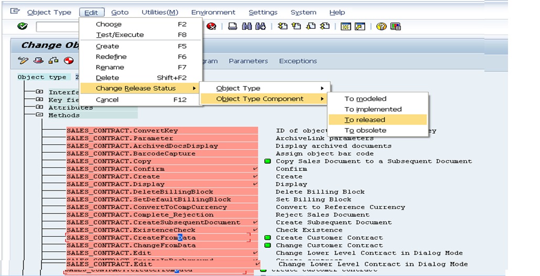The height and width of the screenshot is (276, 540).
Task: Close the open Edit menu via its title
Action: tap(91, 13)
